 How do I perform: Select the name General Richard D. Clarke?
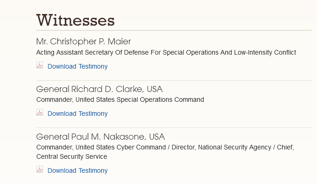[89, 89]
